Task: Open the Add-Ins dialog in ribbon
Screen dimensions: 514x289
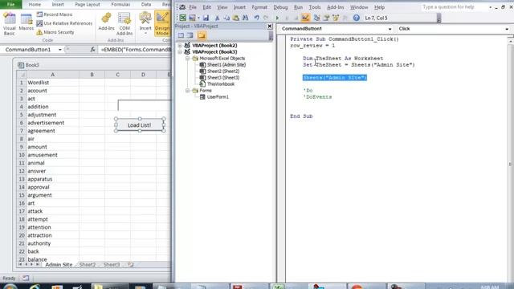Action: [x=106, y=22]
